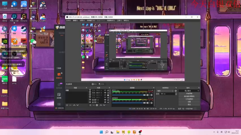The height and width of the screenshot is (135, 241).
Task: Adjust 麦克风/Aux volume slider
Action: tap(129, 95)
